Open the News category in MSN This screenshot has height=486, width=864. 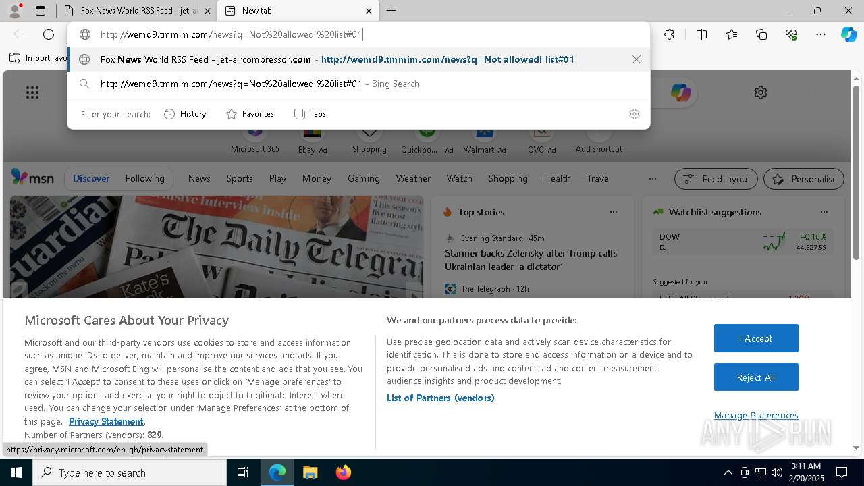click(199, 178)
